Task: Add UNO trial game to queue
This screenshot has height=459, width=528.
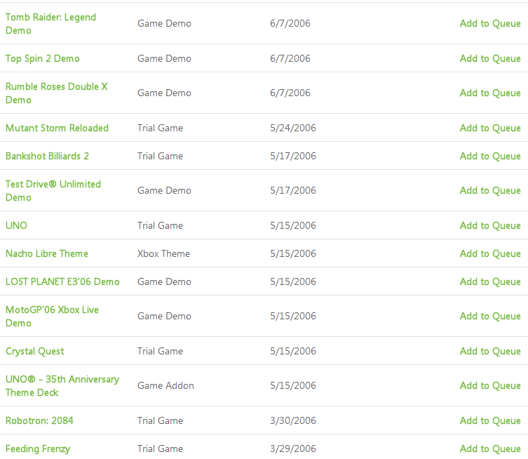Action: (490, 225)
